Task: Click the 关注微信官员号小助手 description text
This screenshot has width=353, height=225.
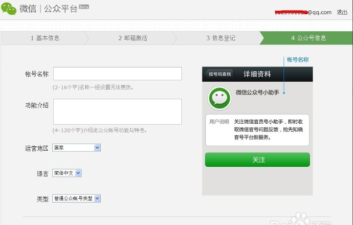Action: (x=268, y=130)
